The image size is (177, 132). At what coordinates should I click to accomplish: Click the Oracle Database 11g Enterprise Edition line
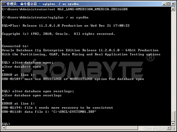(80, 50)
